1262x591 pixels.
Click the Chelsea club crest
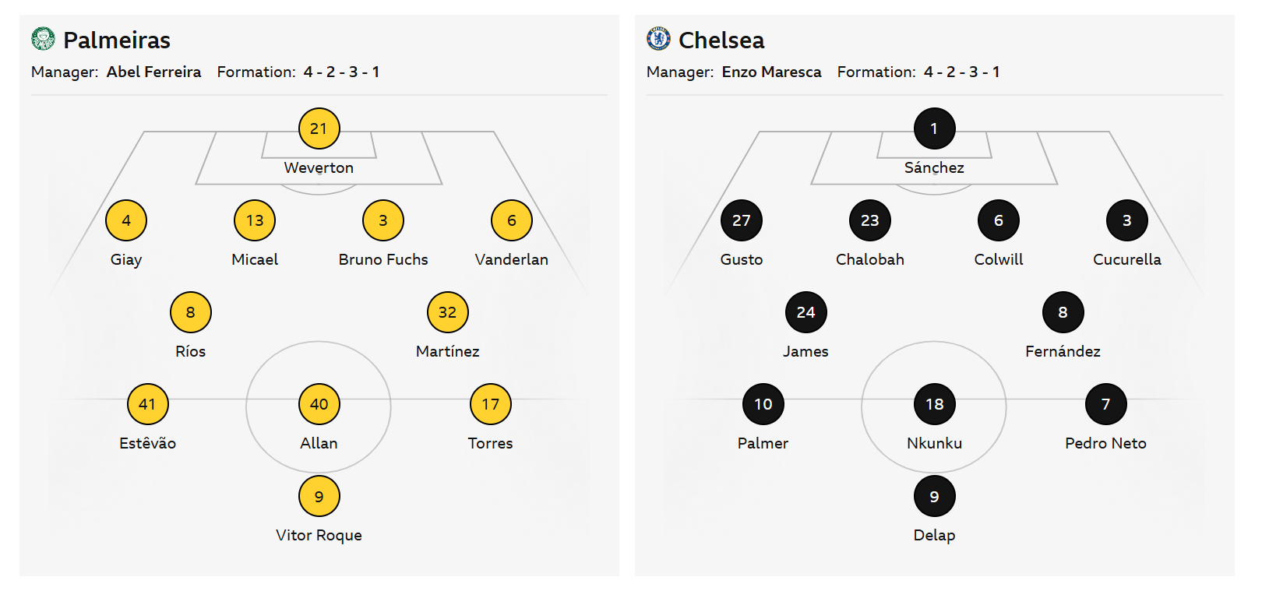[658, 39]
